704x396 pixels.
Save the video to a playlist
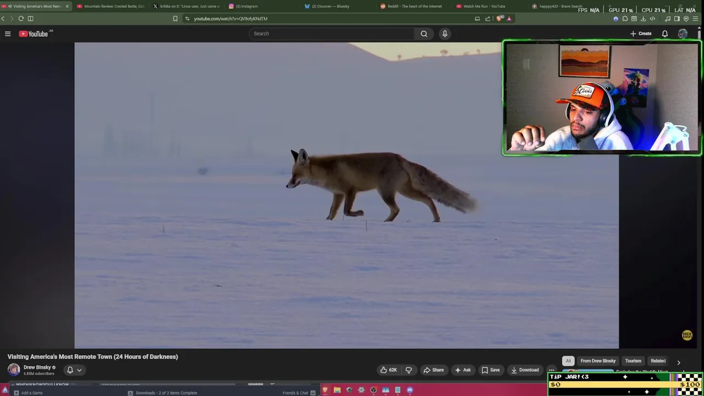coord(491,370)
